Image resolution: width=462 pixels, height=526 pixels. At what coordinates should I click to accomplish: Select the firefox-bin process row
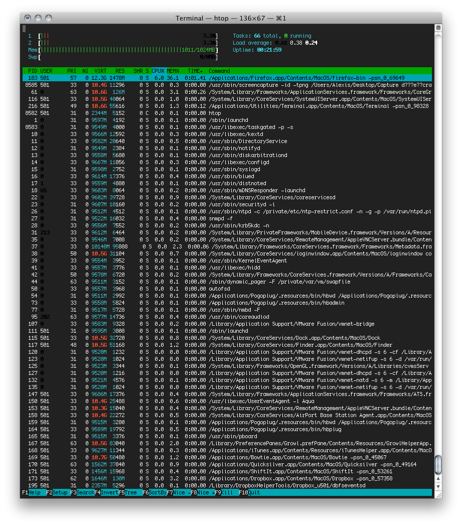click(227, 78)
